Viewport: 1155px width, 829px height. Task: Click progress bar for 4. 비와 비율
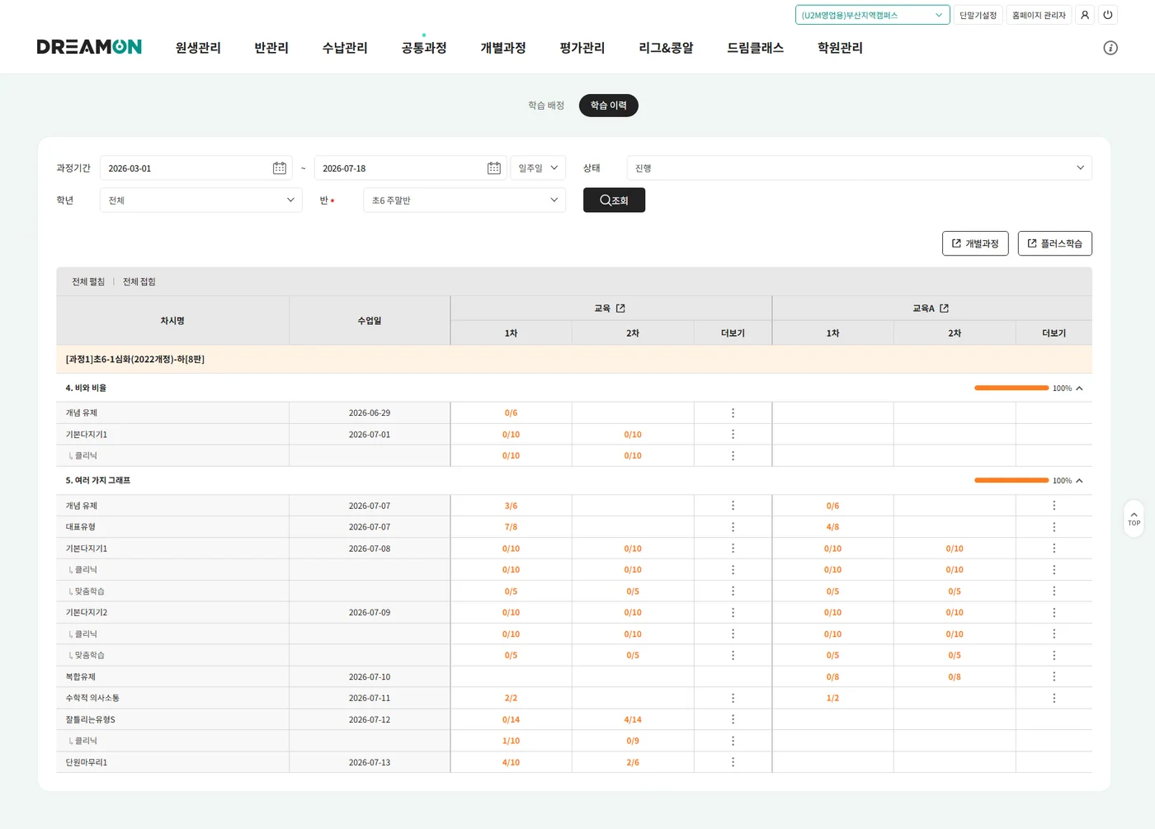click(x=1011, y=388)
